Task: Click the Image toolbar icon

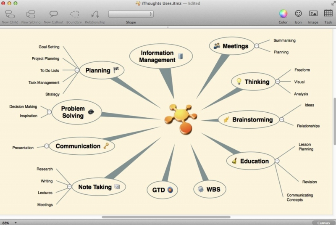Action: click(313, 14)
